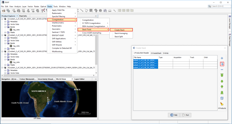Image resolution: width=232 pixels, height=124 pixels.
Task: Move selected product up one position
Action: [222, 81]
